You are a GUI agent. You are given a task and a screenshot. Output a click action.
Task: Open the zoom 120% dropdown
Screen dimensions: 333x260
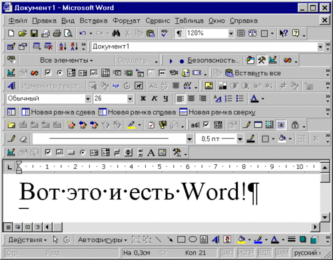pyautogui.click(x=231, y=33)
